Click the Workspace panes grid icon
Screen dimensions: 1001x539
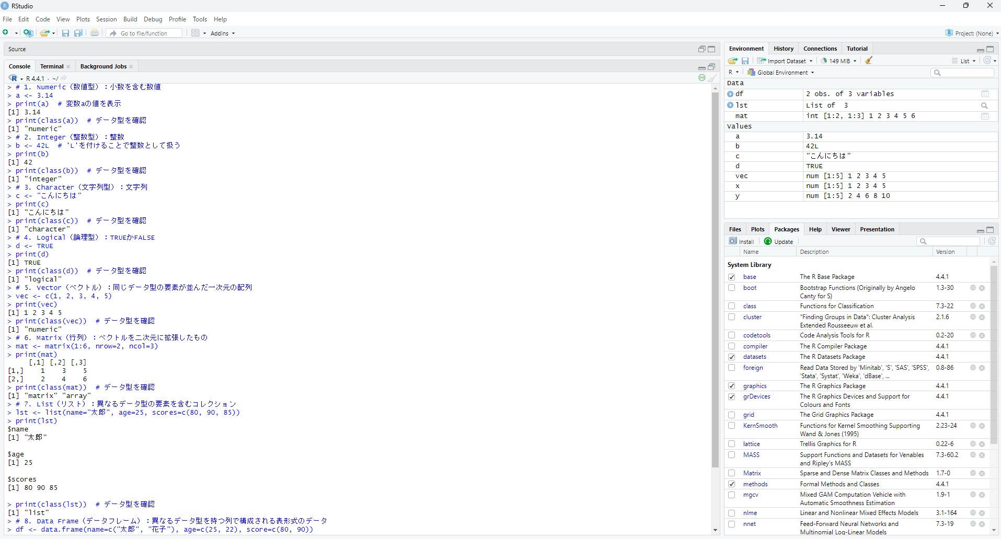[x=195, y=33]
